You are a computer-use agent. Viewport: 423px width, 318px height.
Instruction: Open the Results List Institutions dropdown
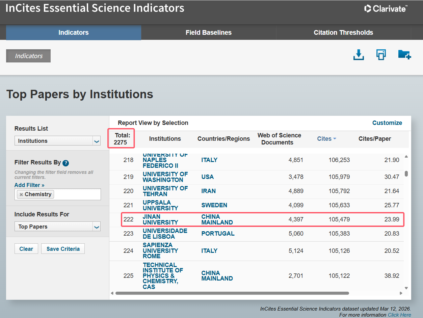(x=57, y=141)
